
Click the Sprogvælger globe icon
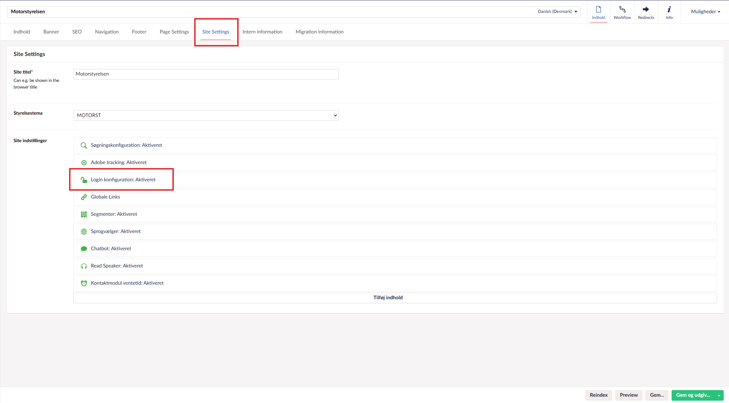(x=84, y=232)
